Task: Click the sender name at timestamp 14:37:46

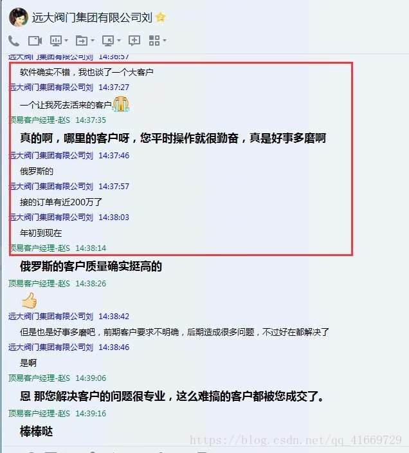Action: click(x=51, y=156)
